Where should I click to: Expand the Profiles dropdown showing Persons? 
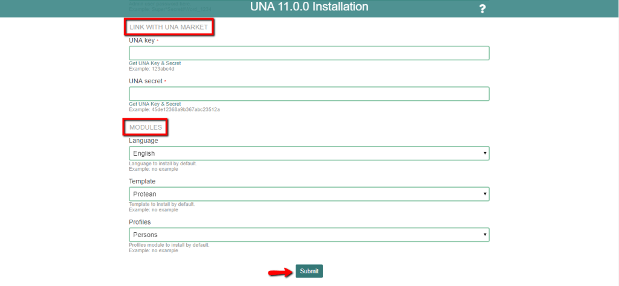tap(309, 235)
